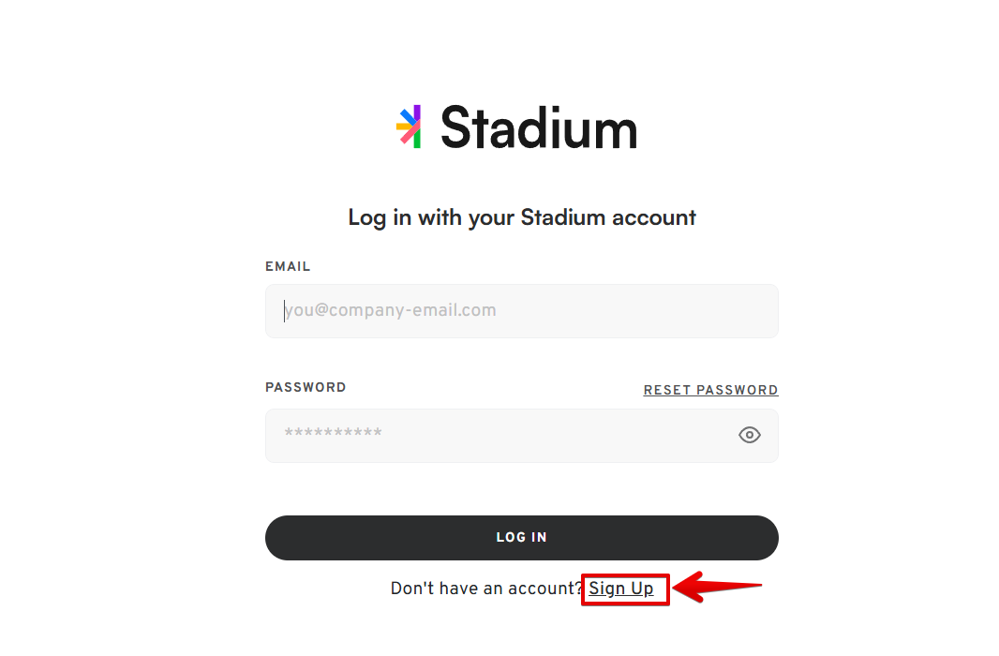Focus the Password input field
This screenshot has width=999, height=656.
(x=497, y=436)
